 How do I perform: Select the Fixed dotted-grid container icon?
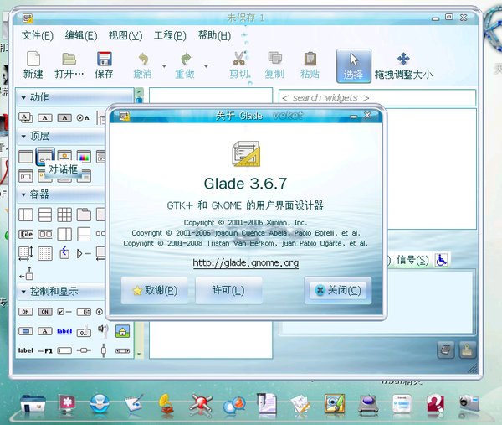point(45,253)
